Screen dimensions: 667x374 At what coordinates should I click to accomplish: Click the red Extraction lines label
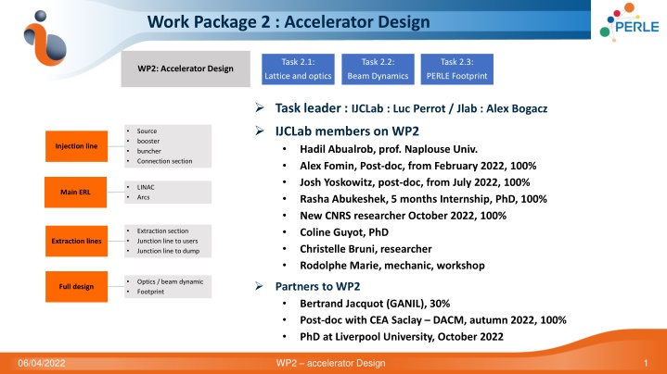click(78, 241)
